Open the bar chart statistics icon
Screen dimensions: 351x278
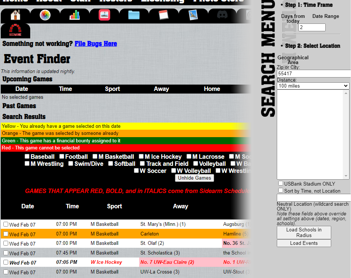click(75, 15)
